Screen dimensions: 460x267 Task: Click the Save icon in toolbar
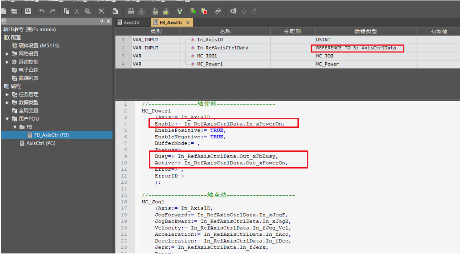click(x=28, y=11)
